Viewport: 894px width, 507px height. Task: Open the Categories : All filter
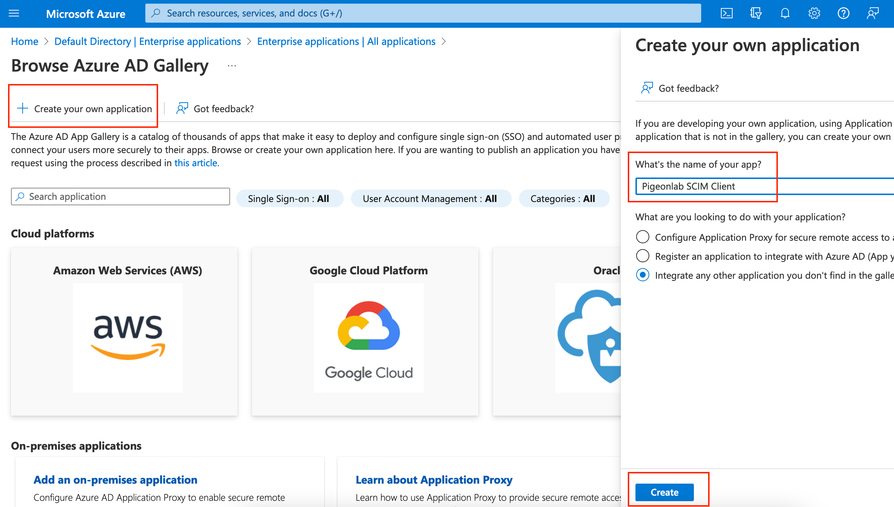click(564, 198)
